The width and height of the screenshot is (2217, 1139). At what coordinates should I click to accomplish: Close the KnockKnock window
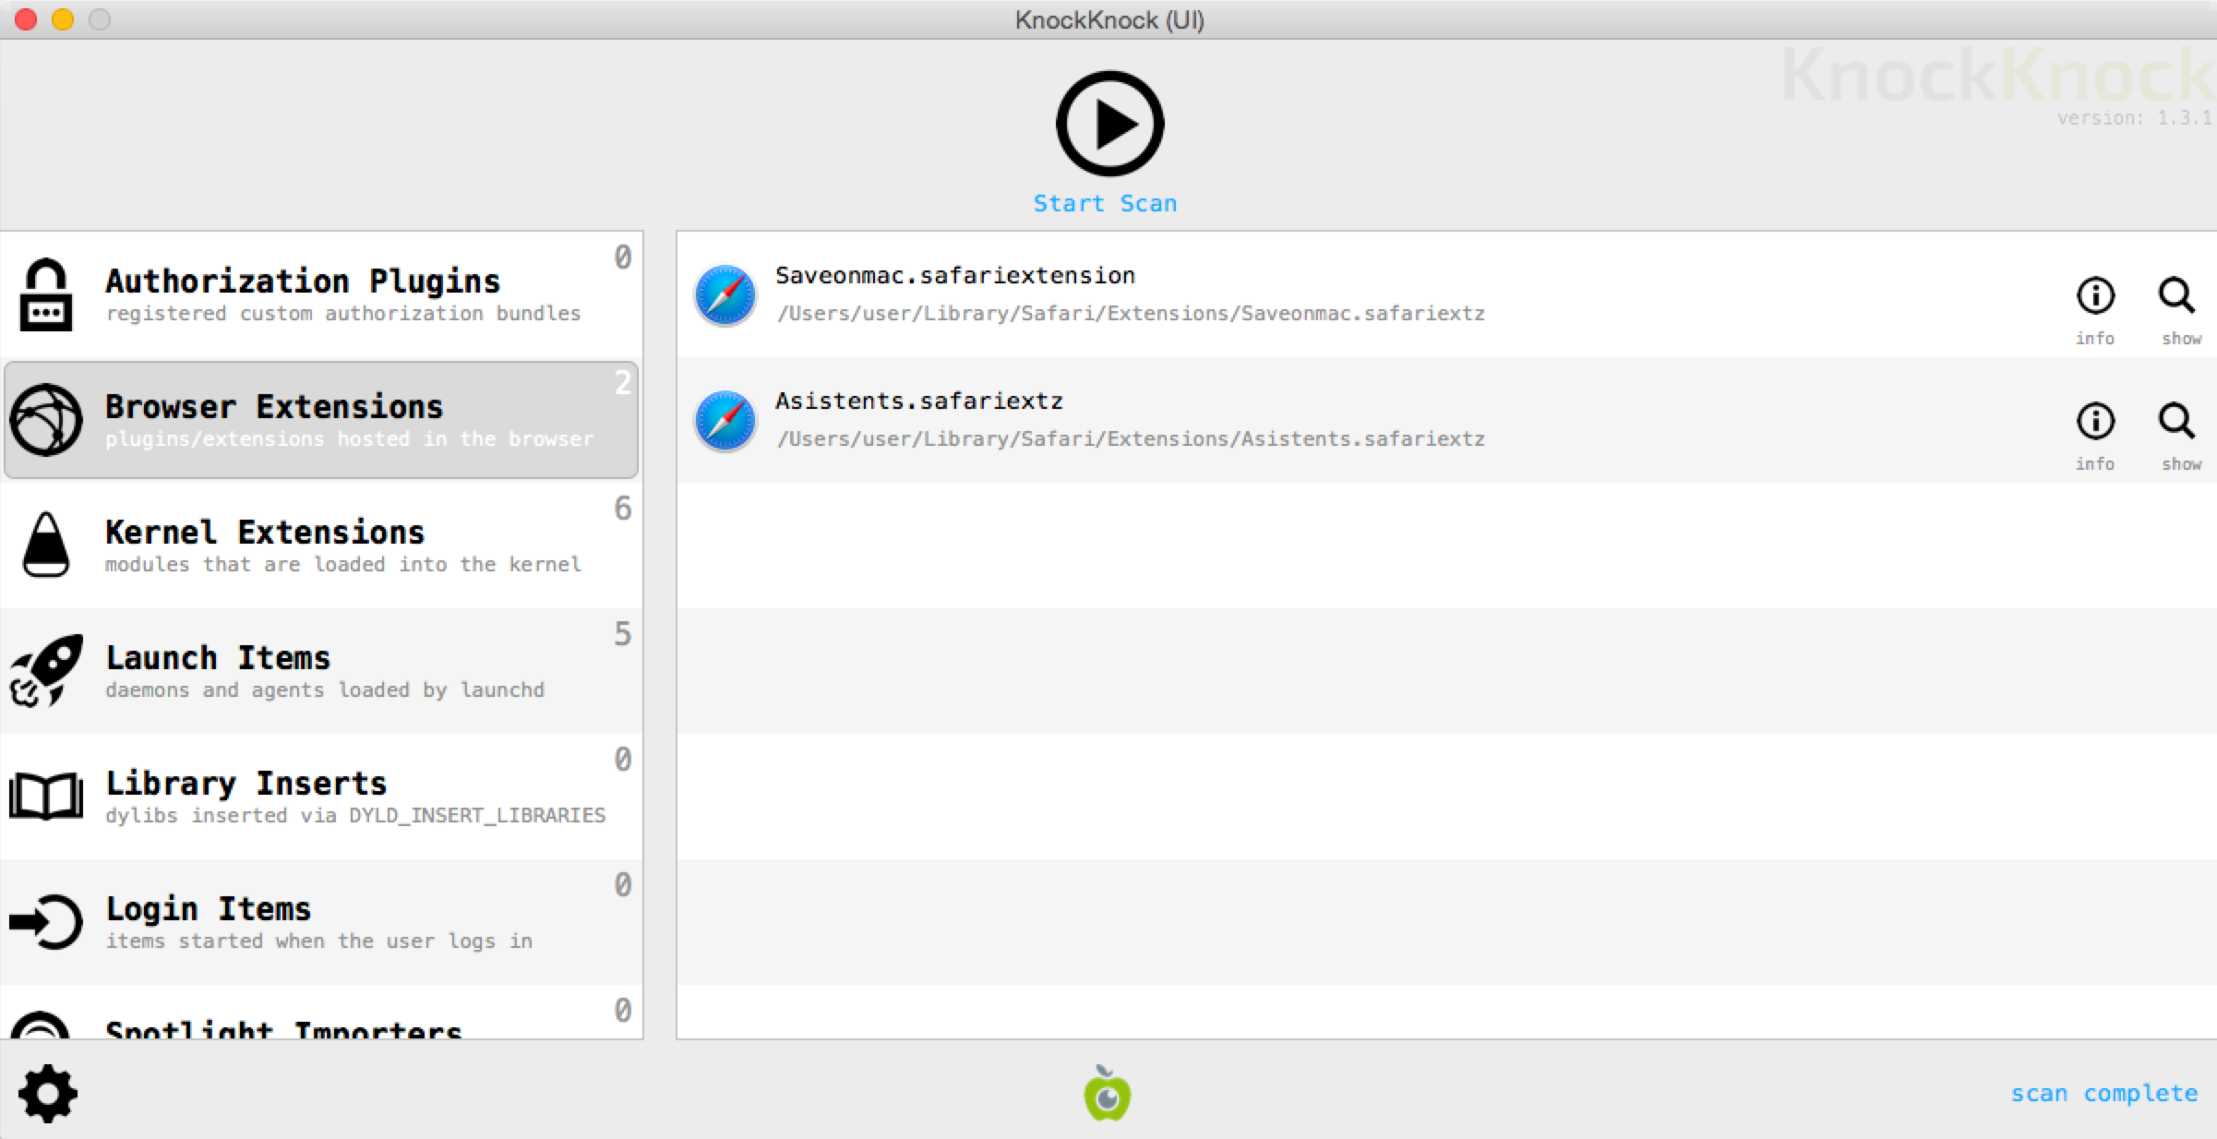[x=26, y=19]
